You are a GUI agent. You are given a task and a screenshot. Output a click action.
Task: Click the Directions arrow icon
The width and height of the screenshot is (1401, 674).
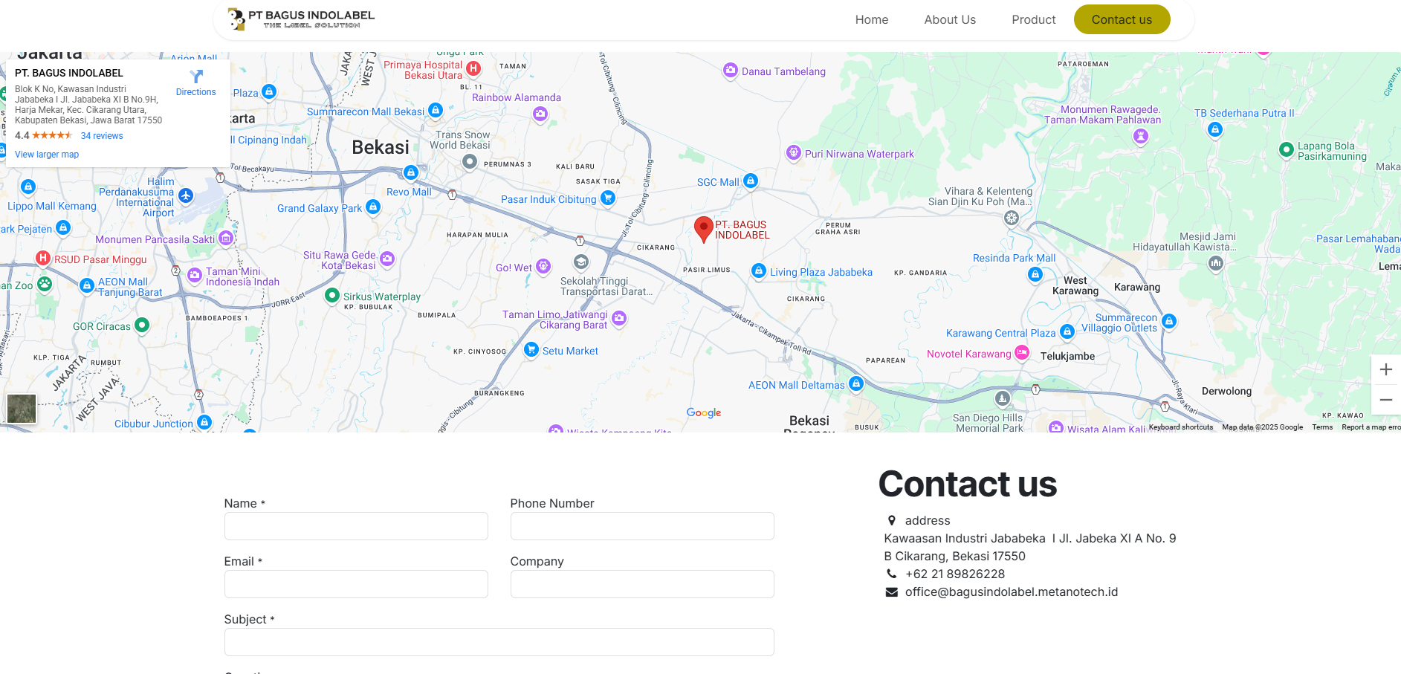click(x=196, y=77)
